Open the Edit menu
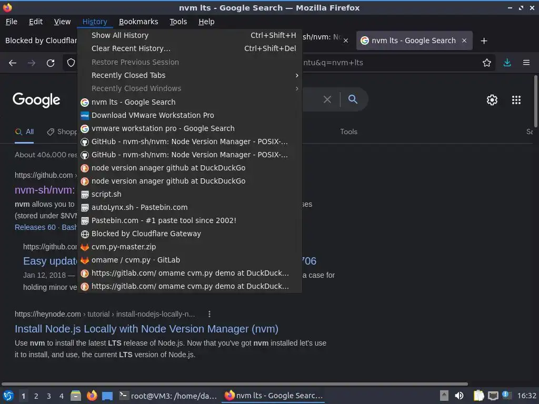This screenshot has height=404, width=539. pos(36,22)
